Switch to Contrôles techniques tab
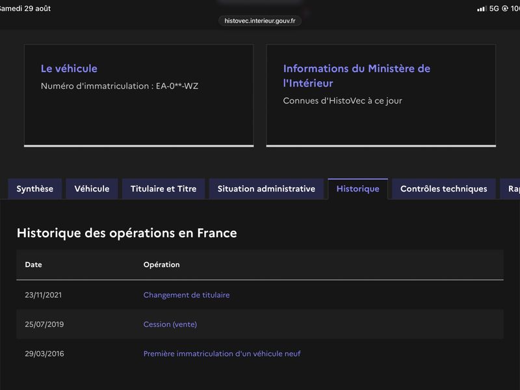The width and height of the screenshot is (520, 390). coord(444,188)
